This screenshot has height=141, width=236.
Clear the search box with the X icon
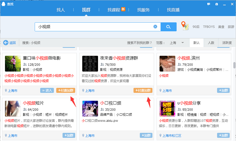point(155,27)
